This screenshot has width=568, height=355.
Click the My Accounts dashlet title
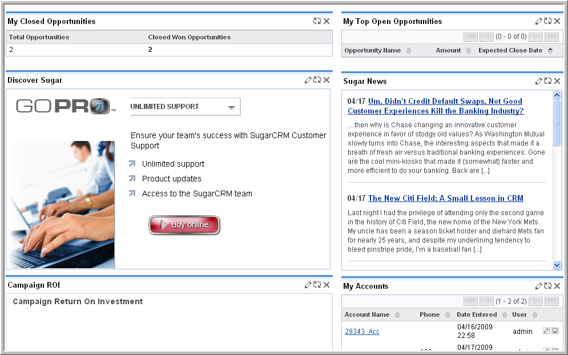365,286
